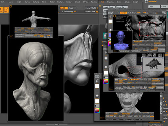The height and width of the screenshot is (126, 168).
Task: Click the tool figure icon in dinosaur-skin window shelf
Action: [106, 53]
